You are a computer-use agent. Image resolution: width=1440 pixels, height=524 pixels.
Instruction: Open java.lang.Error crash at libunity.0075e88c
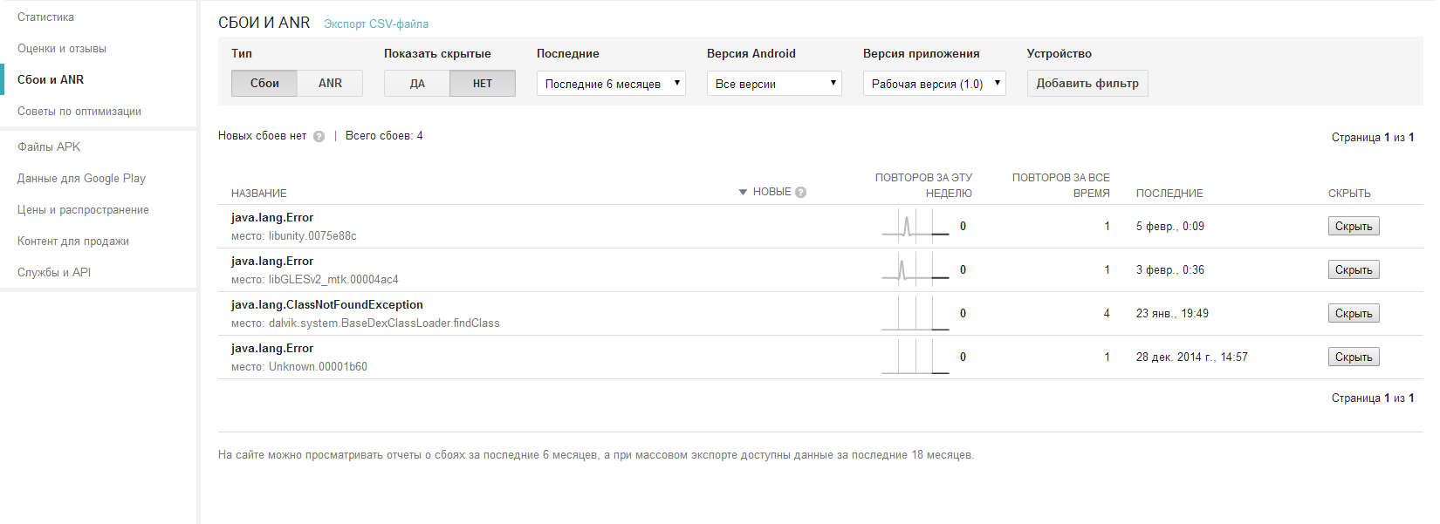(272, 218)
